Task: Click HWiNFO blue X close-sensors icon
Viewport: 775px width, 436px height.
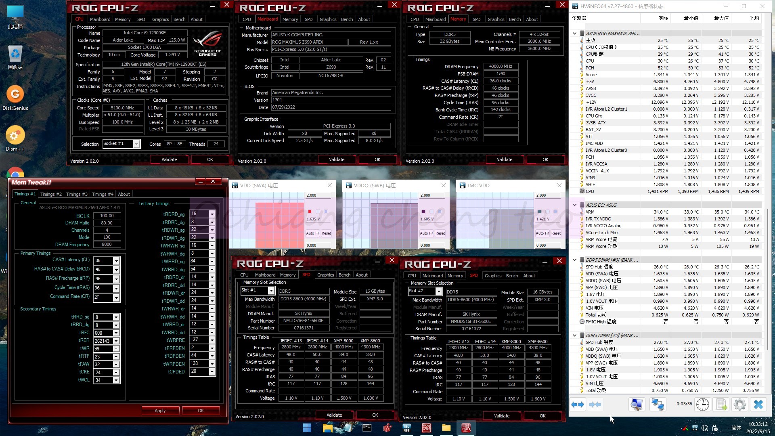Action: [758, 405]
